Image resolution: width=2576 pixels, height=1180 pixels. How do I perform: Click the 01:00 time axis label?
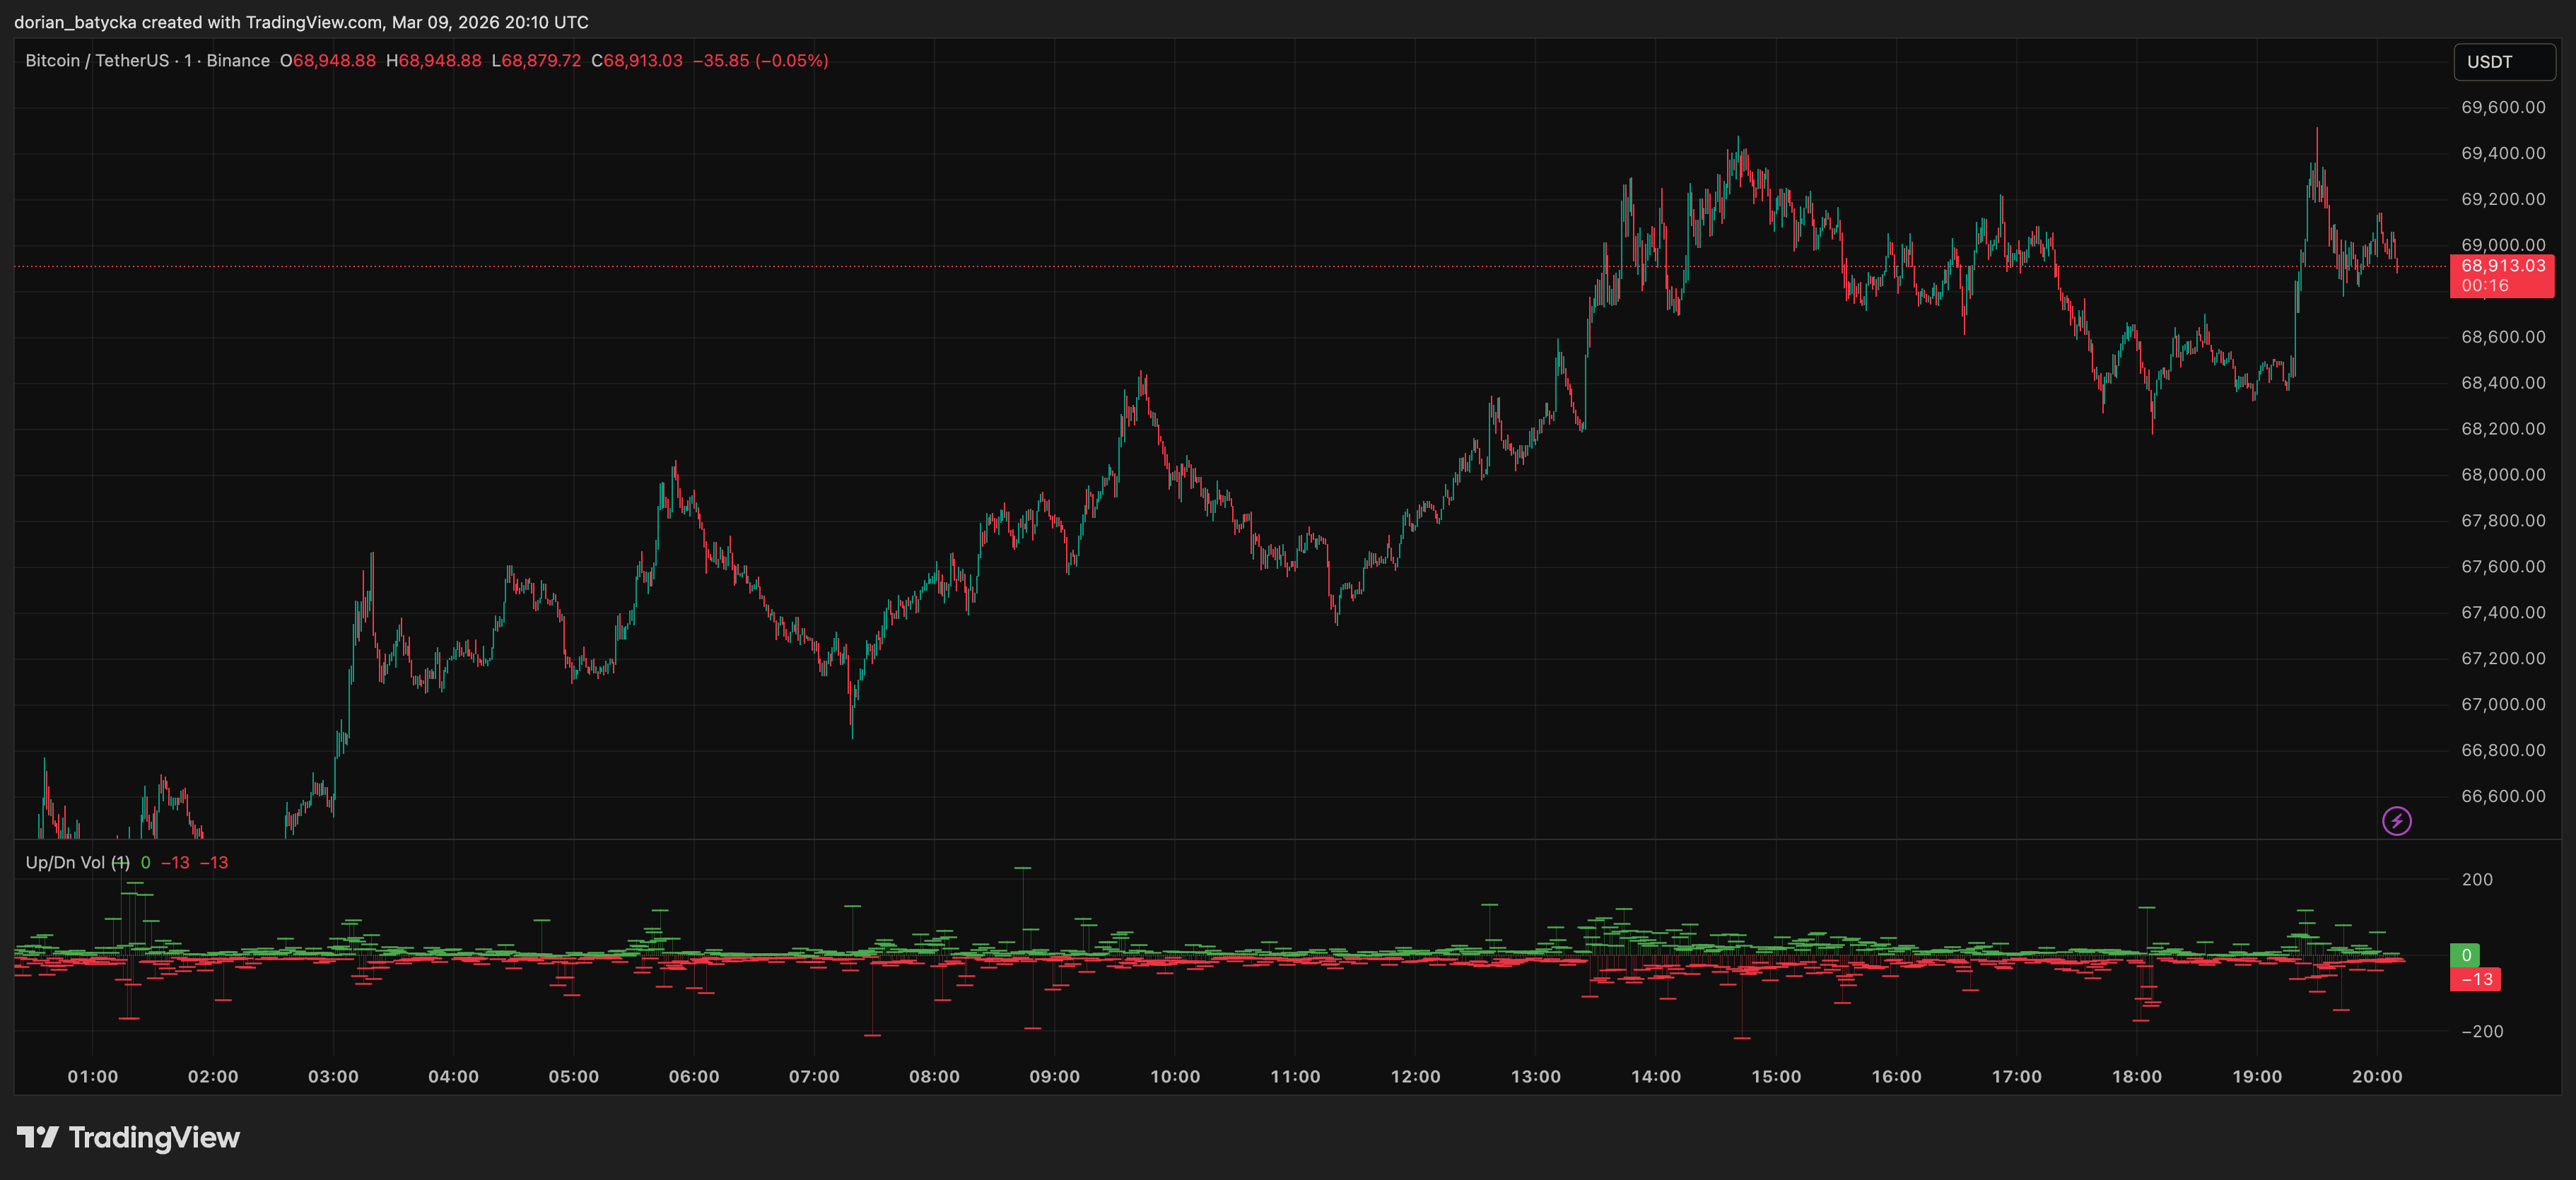93,1077
